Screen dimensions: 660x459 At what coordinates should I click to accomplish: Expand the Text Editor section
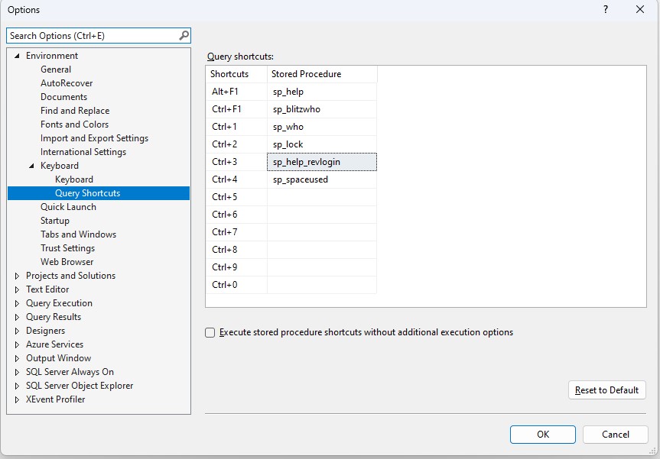pos(17,289)
